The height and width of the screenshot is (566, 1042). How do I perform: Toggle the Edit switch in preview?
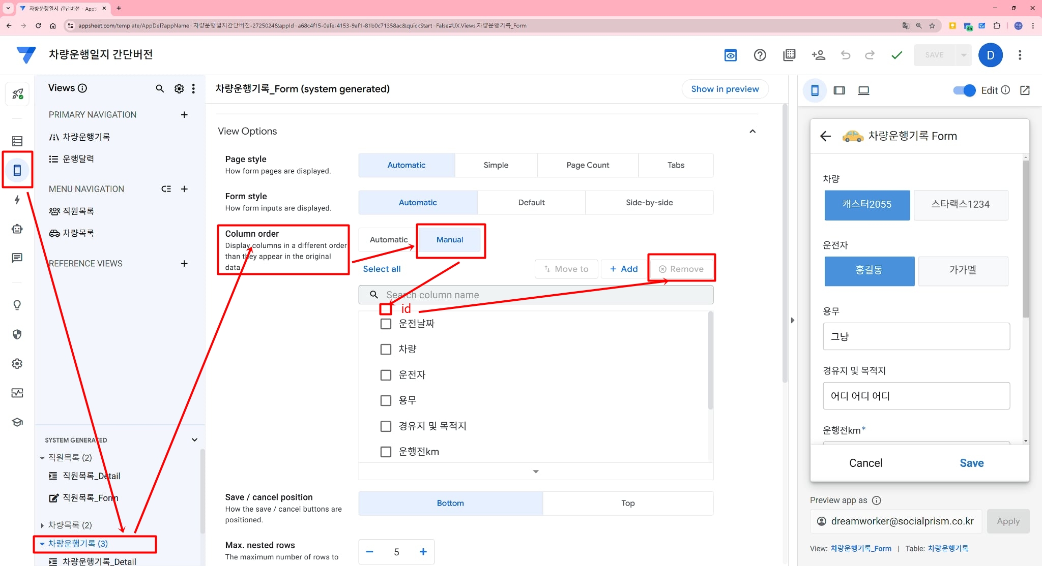tap(964, 90)
